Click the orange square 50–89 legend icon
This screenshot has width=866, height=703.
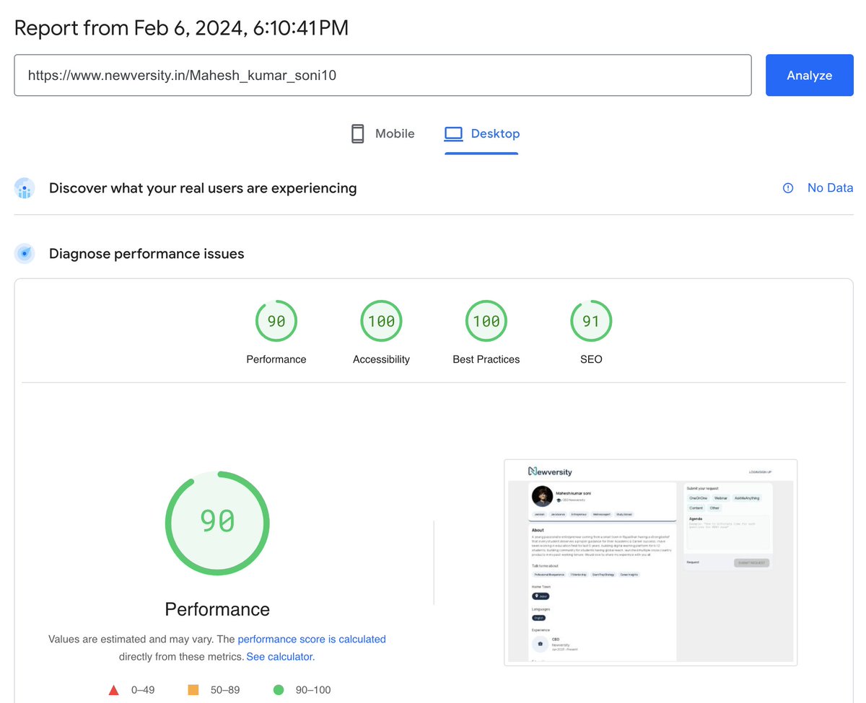click(x=193, y=690)
